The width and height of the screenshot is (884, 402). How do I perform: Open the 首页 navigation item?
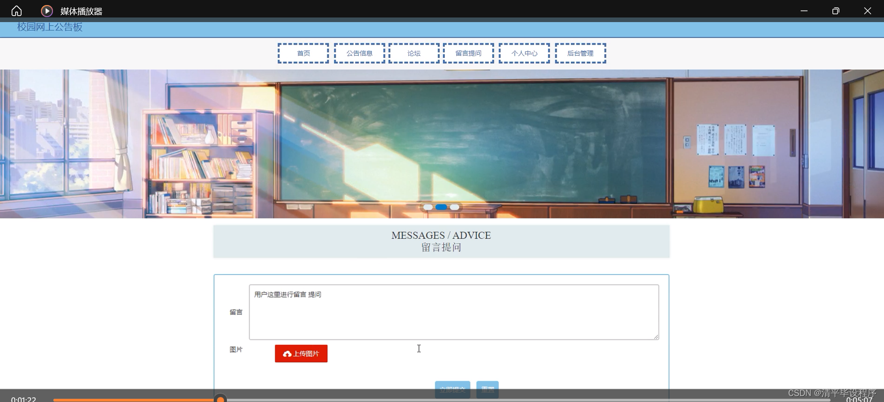point(303,53)
